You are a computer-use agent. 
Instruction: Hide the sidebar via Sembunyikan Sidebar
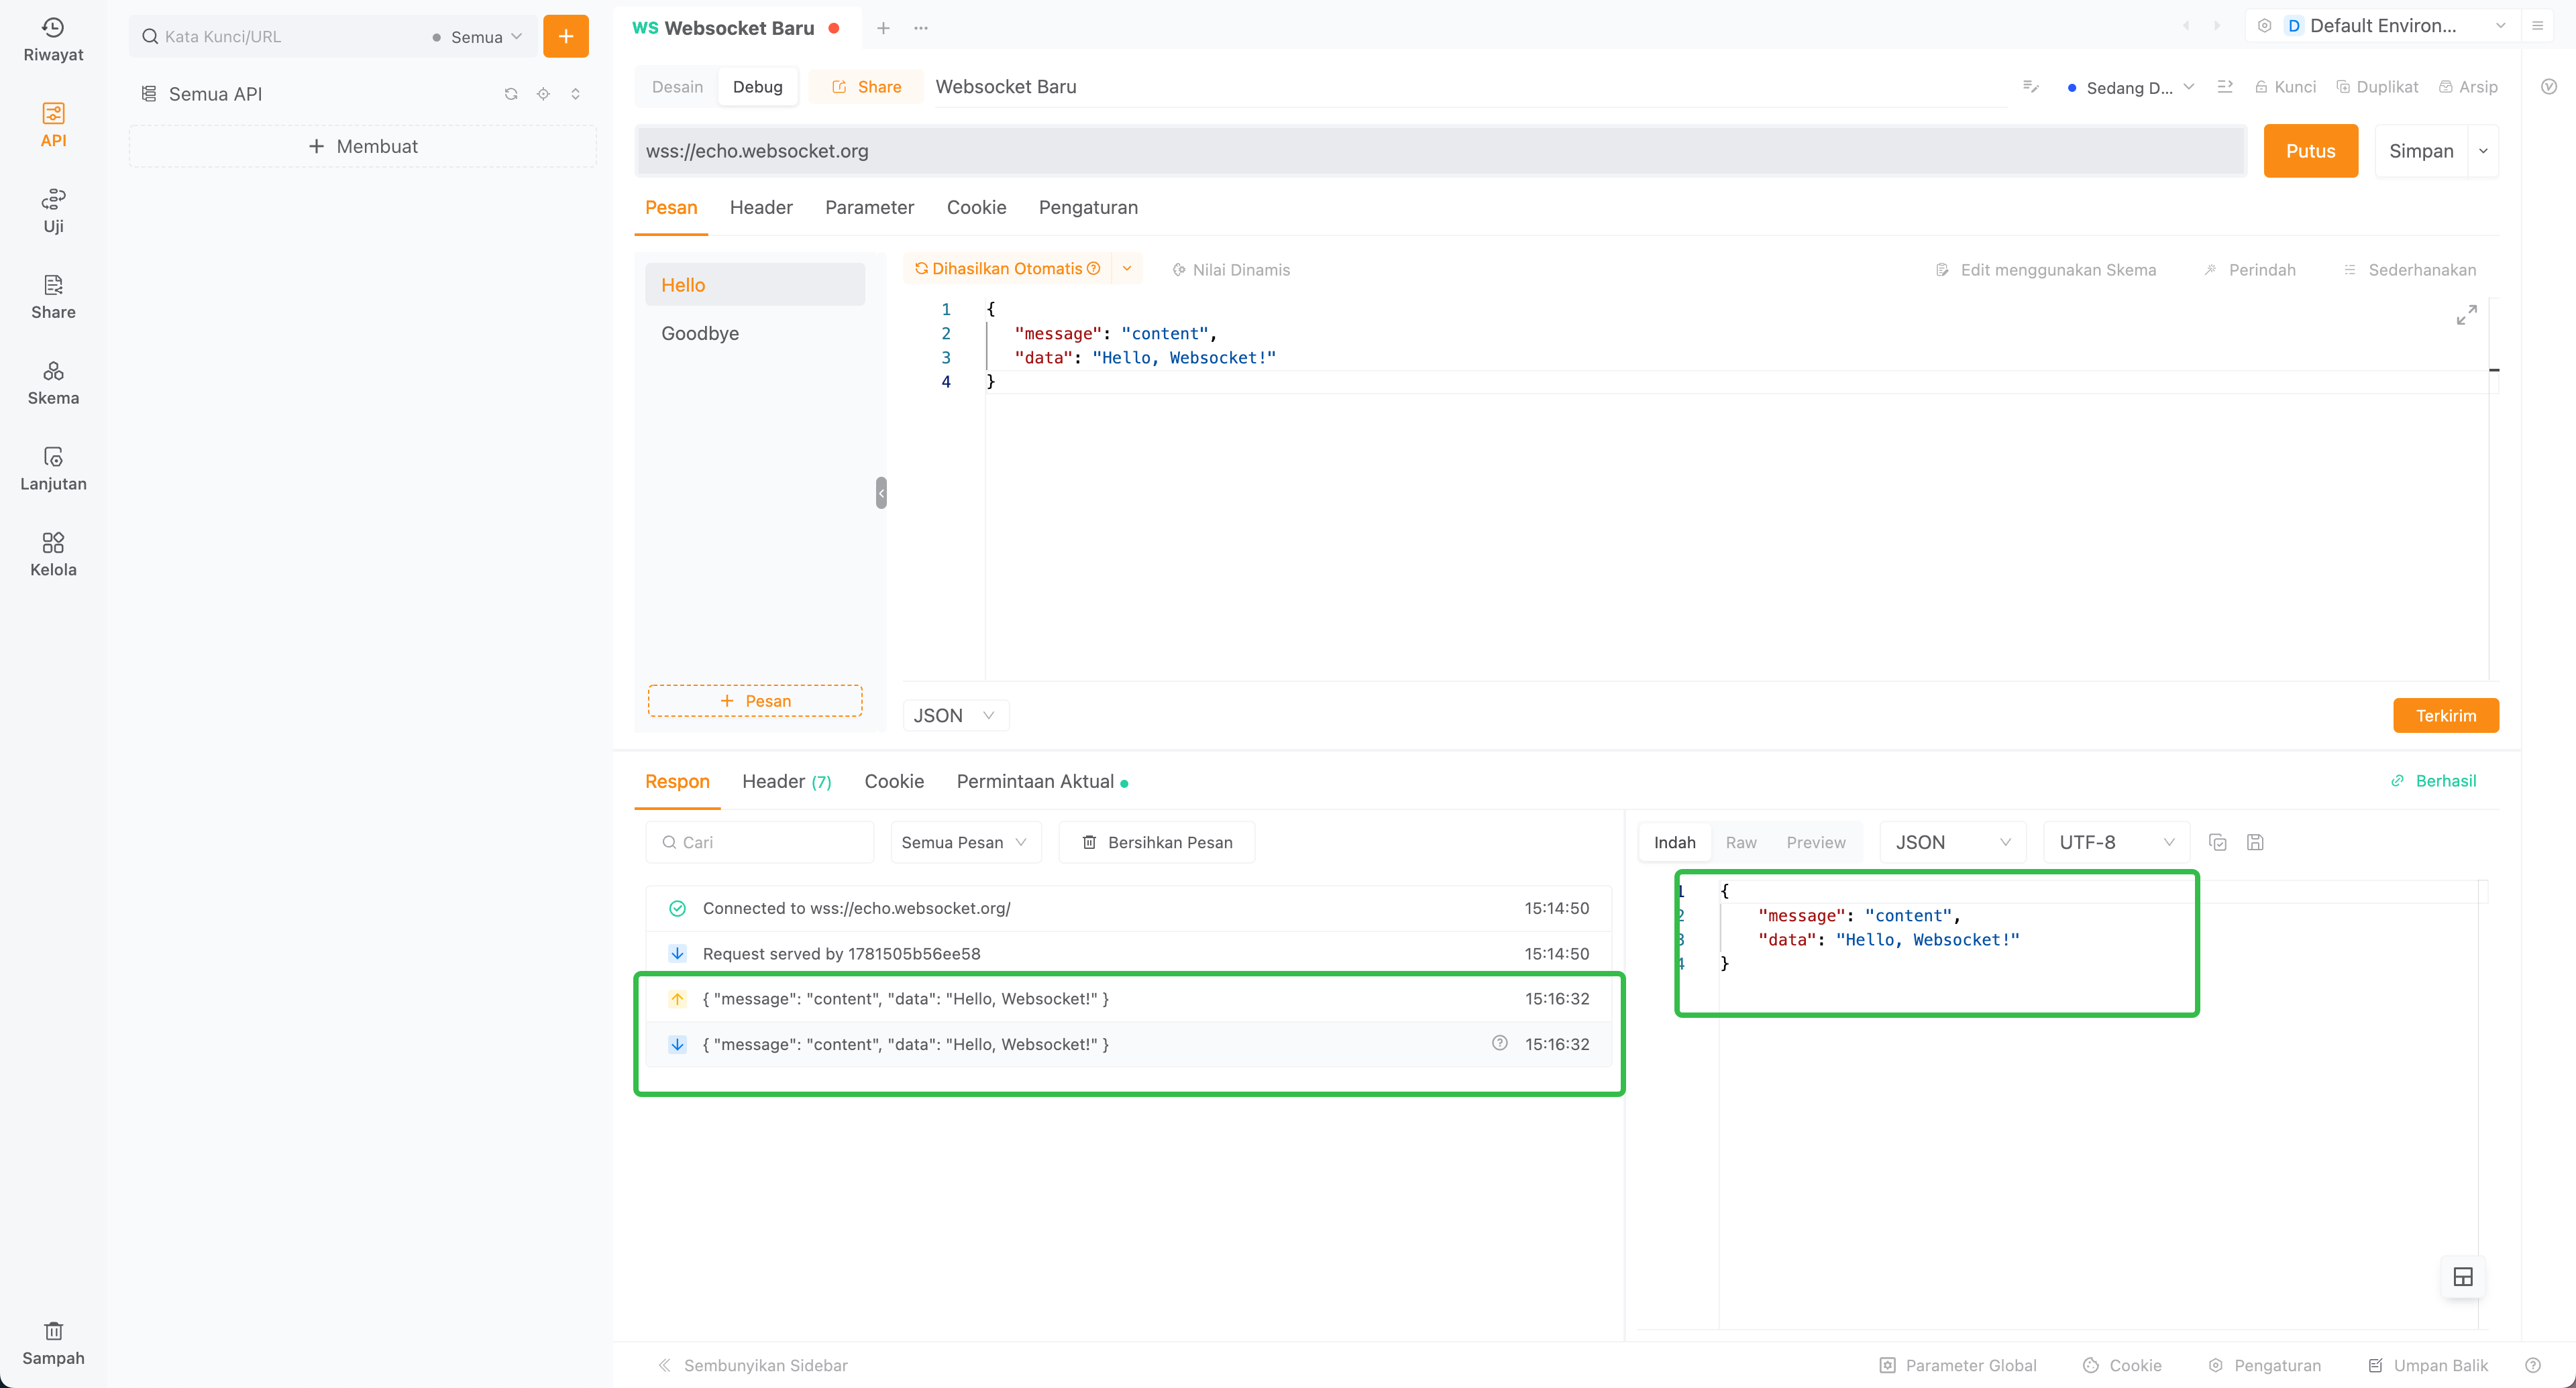[x=752, y=1365]
